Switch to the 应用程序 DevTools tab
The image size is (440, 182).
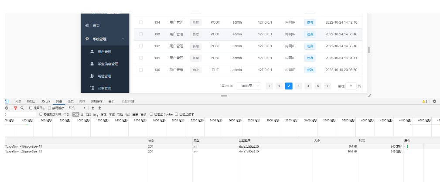tap(97, 101)
